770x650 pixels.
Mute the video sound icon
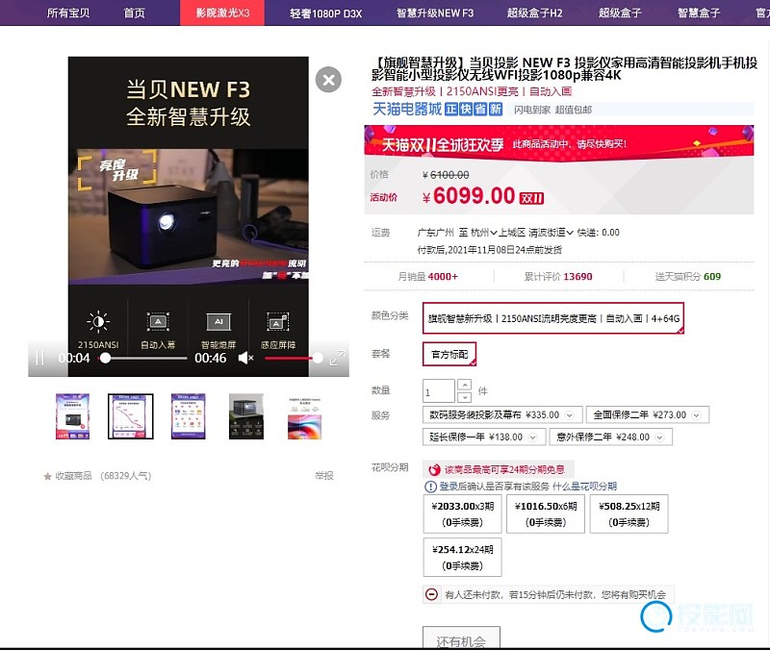pyautogui.click(x=245, y=358)
